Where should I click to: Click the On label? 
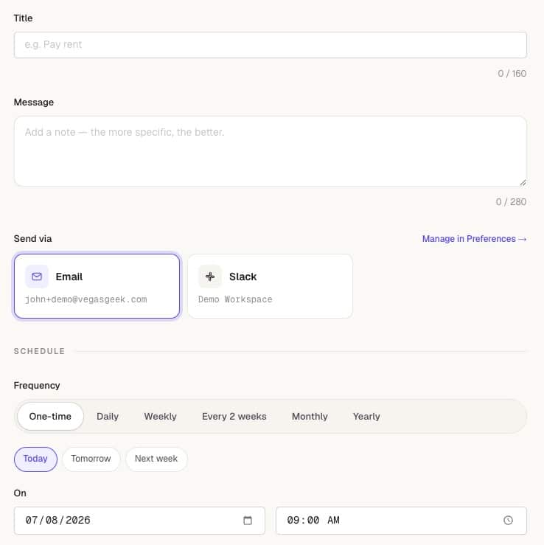[20, 493]
